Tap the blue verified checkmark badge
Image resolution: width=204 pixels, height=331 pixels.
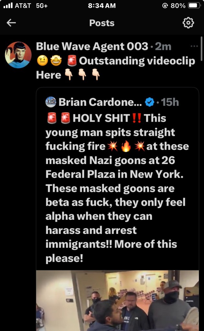[149, 102]
